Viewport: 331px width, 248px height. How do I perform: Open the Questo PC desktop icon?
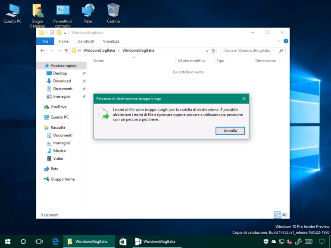(x=12, y=13)
